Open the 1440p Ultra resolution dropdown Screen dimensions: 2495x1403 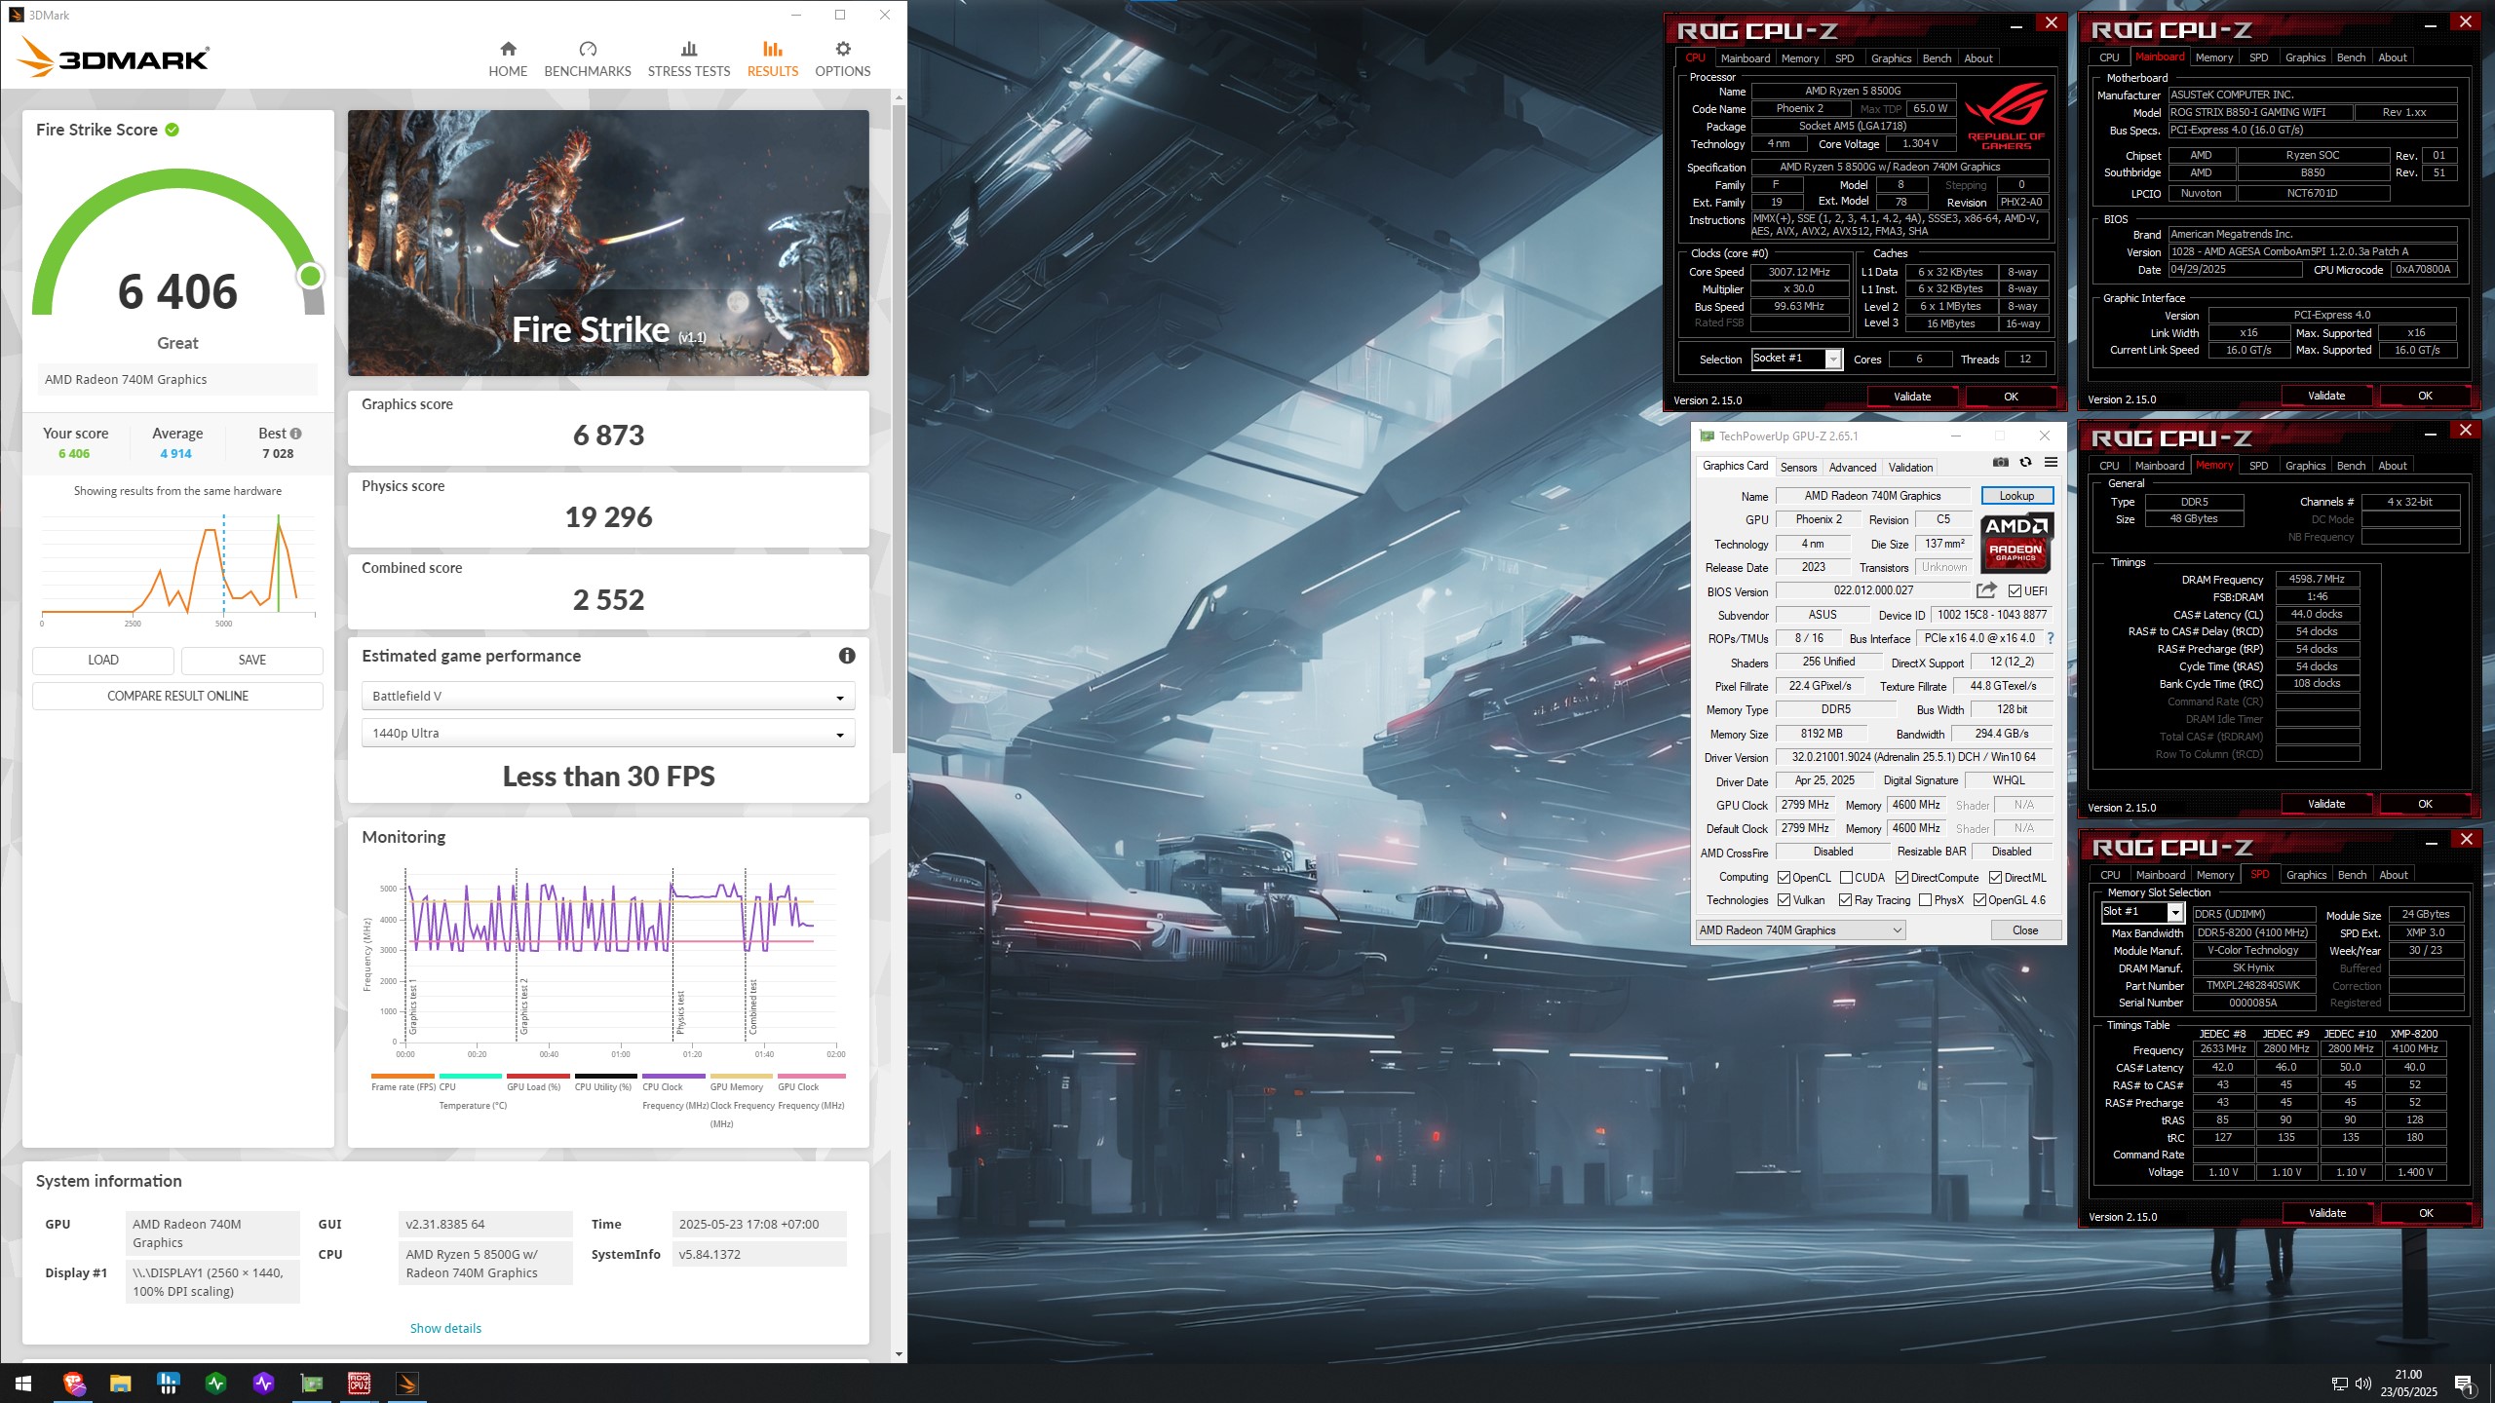(608, 733)
